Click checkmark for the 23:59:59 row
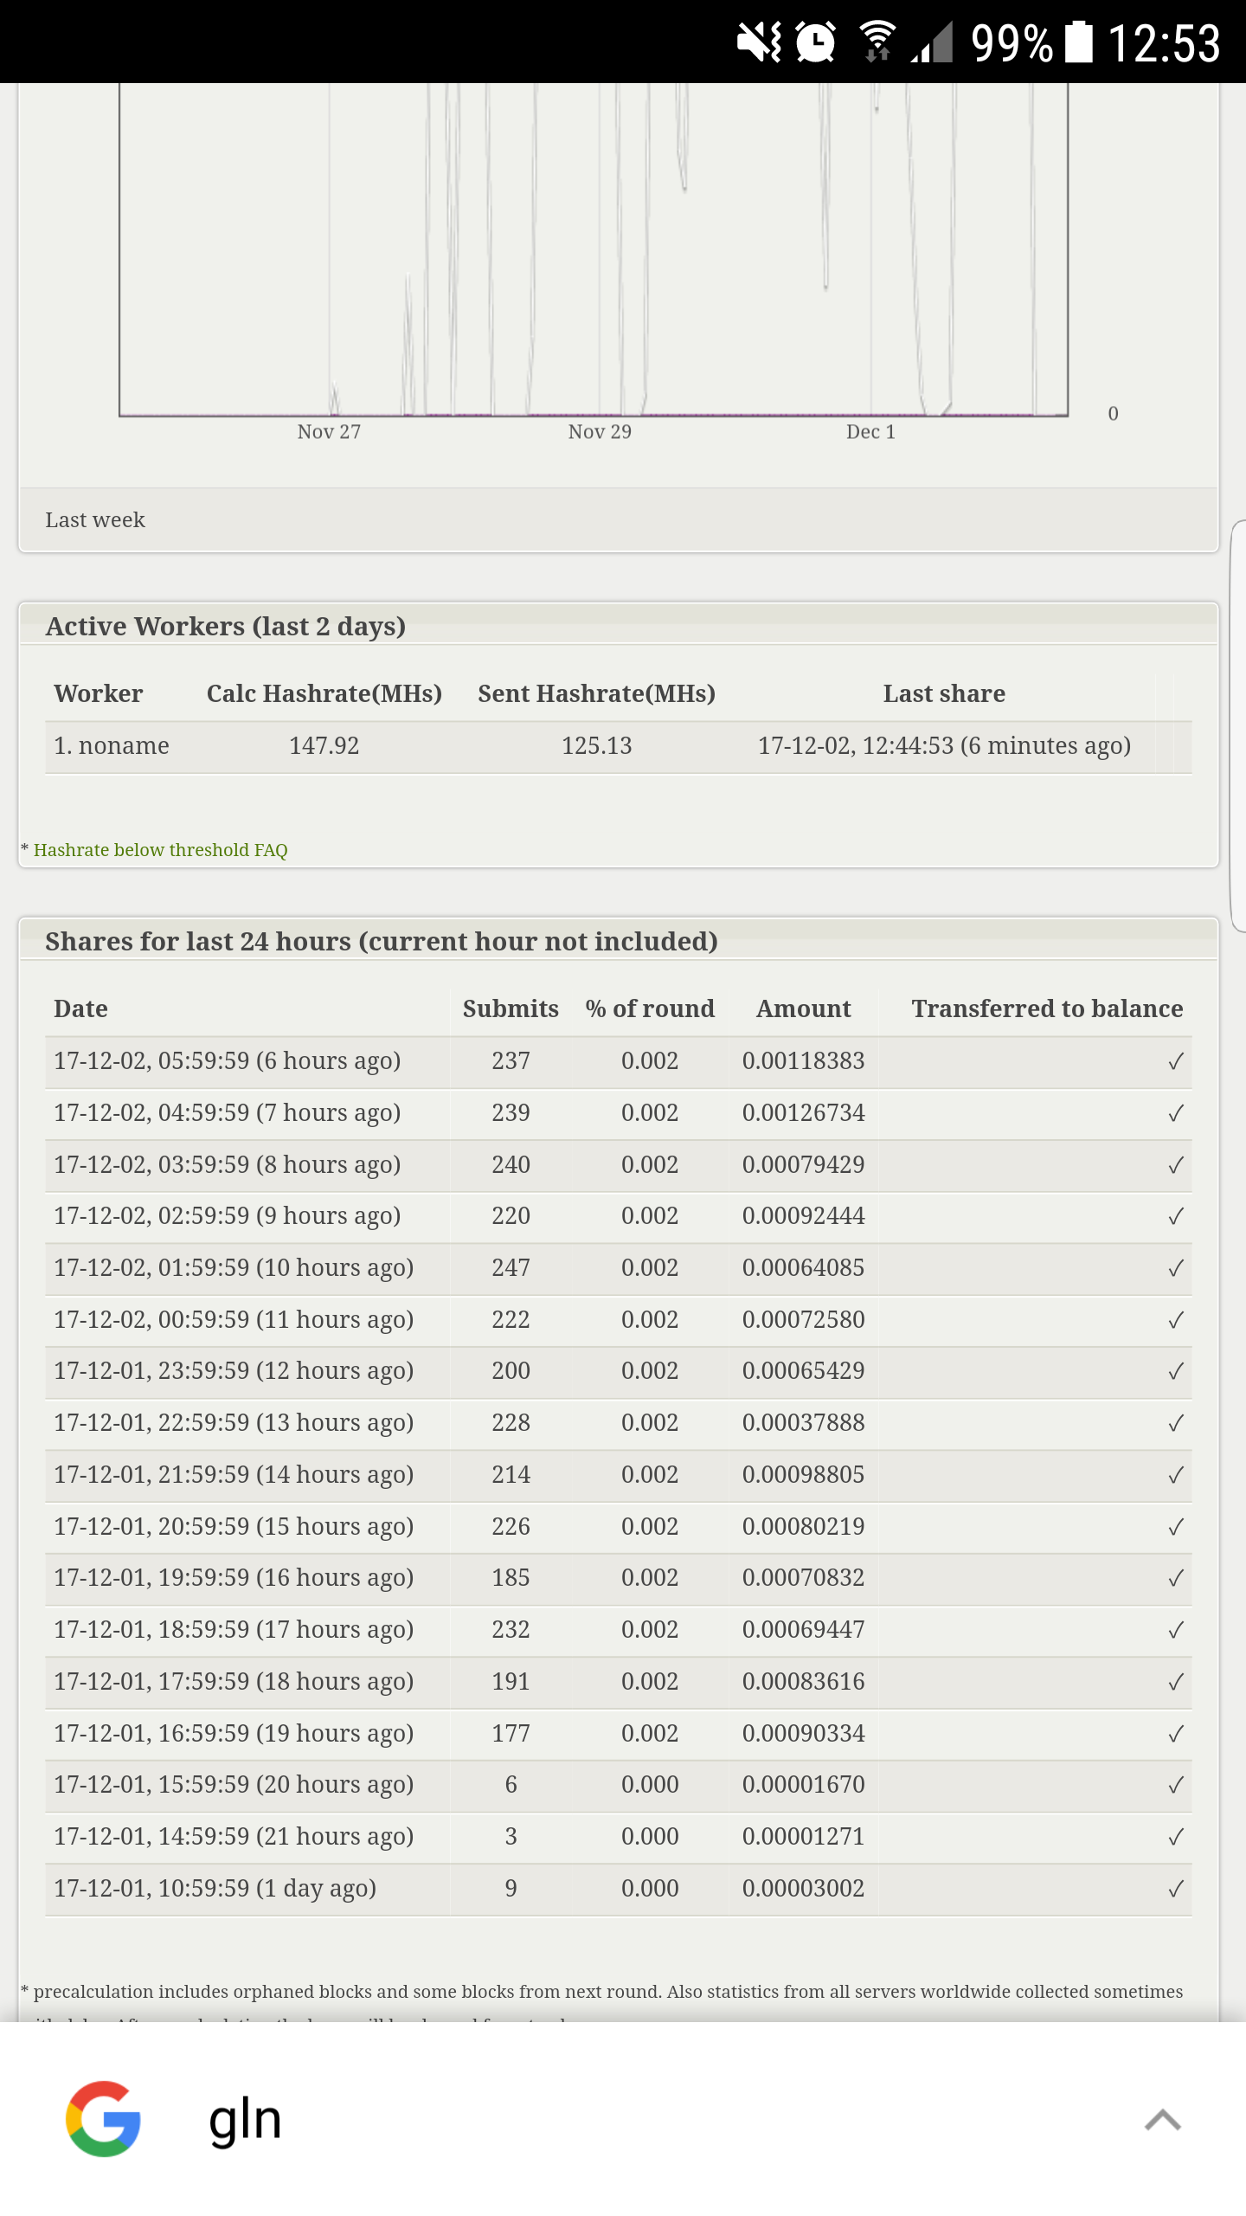The height and width of the screenshot is (2216, 1246). point(1175,1372)
